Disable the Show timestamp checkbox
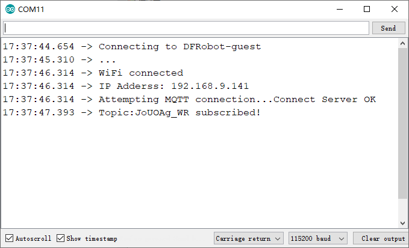Screen dimensions: 409x248 [60, 238]
